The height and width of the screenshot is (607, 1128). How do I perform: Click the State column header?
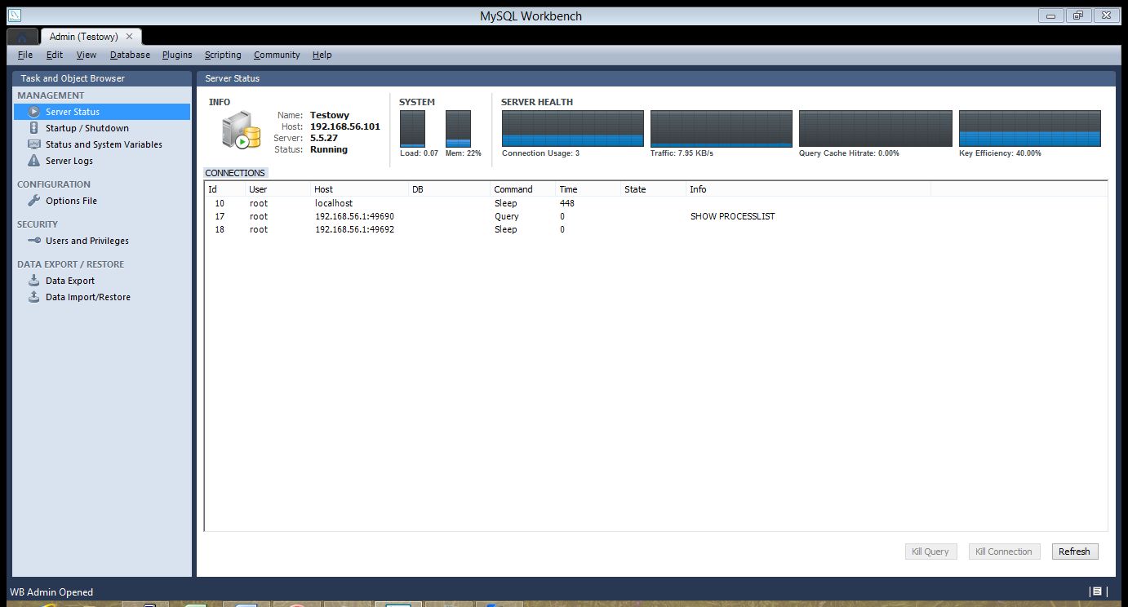653,189
